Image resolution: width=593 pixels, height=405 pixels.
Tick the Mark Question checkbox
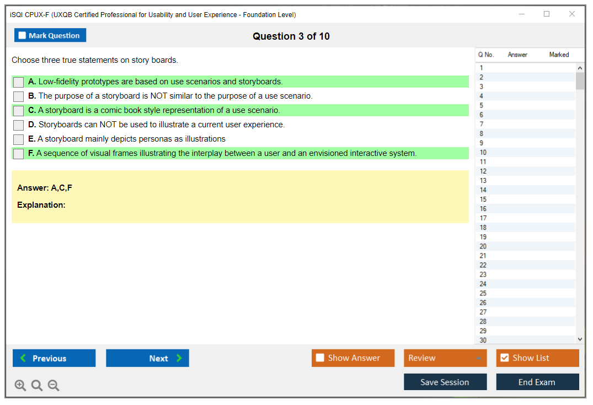coord(22,35)
